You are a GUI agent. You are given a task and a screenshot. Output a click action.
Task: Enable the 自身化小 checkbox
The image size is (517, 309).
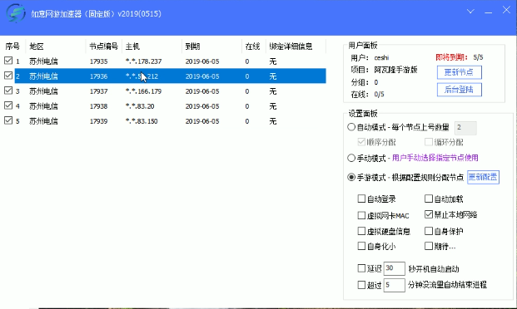coord(361,246)
